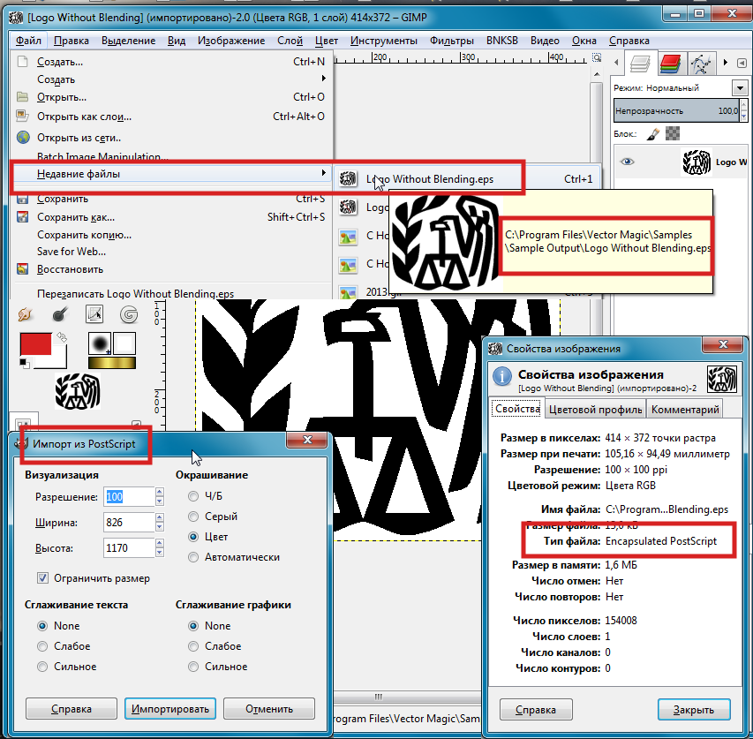Adjust the Непрозрачность opacity slider
This screenshot has height=739, width=753.
tap(677, 110)
